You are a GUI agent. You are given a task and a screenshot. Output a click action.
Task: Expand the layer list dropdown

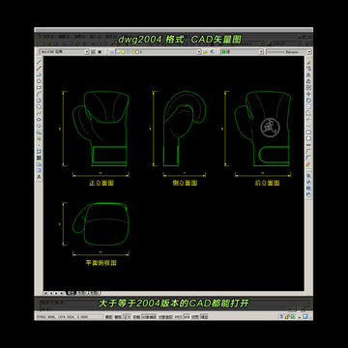[x=159, y=51]
